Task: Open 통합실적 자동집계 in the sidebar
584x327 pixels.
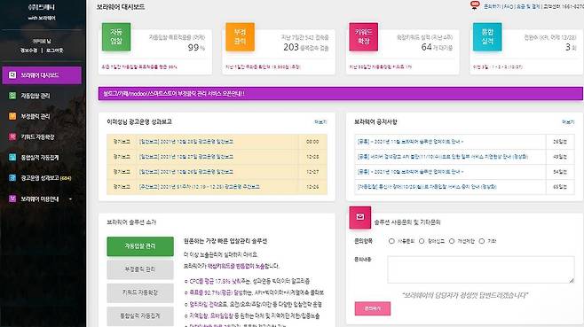Action: (39, 158)
